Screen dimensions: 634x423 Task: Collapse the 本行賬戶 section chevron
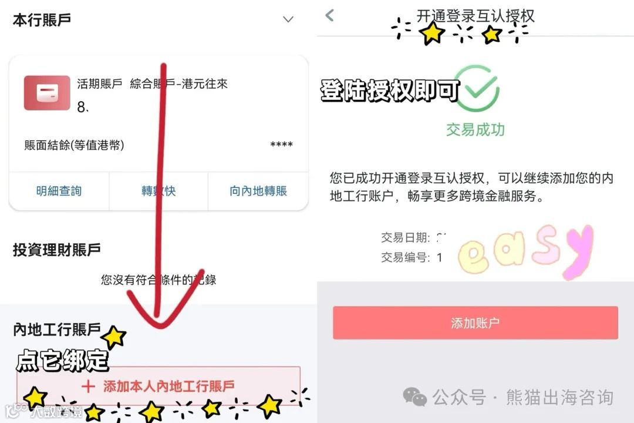click(x=288, y=19)
